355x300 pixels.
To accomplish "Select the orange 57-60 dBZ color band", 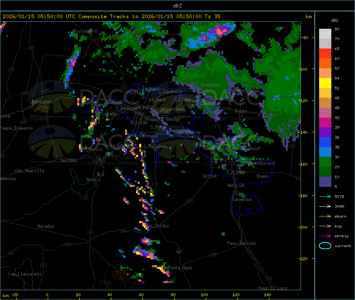I will 325,63.
